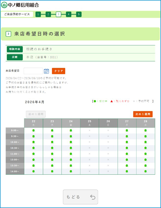This screenshot has height=208, width=161.
Task: Book 11:00 slot on 24 (金)
Action: (x=71, y=154)
